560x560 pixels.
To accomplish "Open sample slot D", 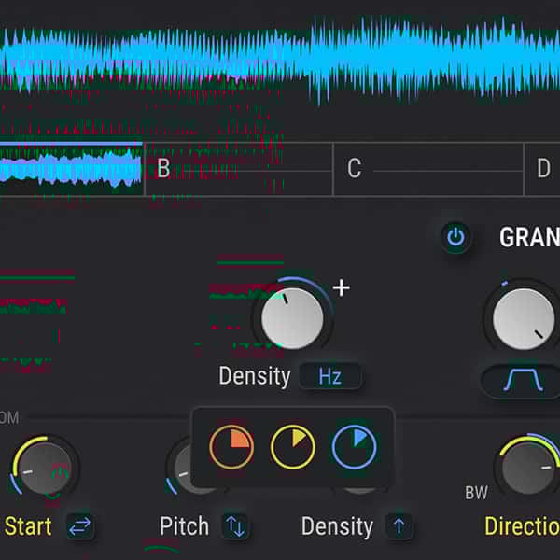I will pyautogui.click(x=543, y=169).
